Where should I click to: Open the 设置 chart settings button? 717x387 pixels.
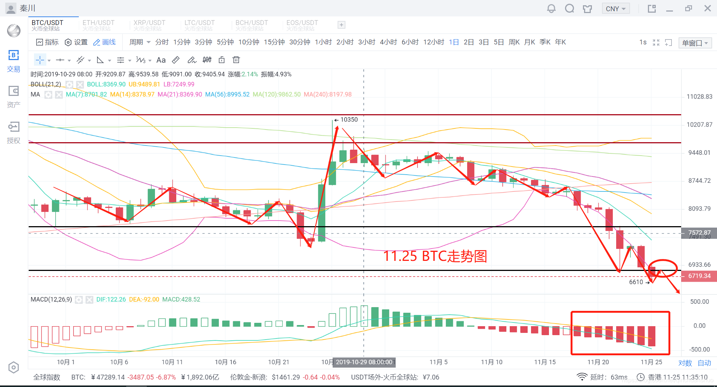76,42
